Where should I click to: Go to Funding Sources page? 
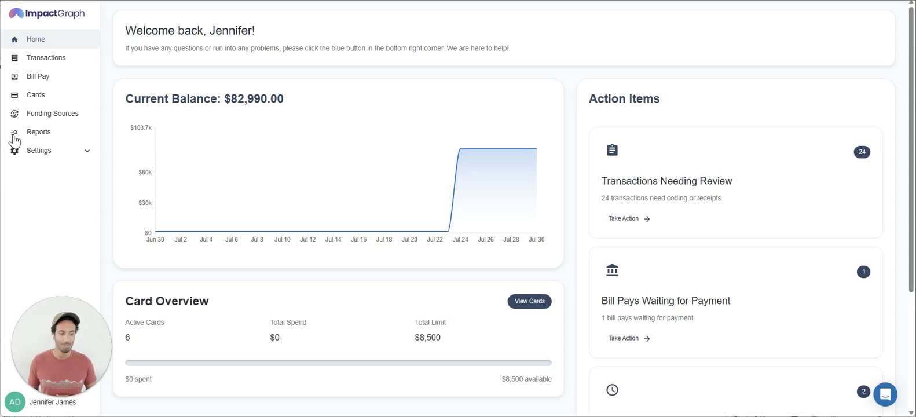point(52,114)
